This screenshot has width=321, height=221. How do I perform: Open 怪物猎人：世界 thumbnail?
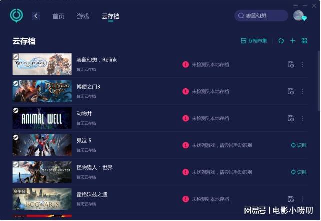pos(42,172)
